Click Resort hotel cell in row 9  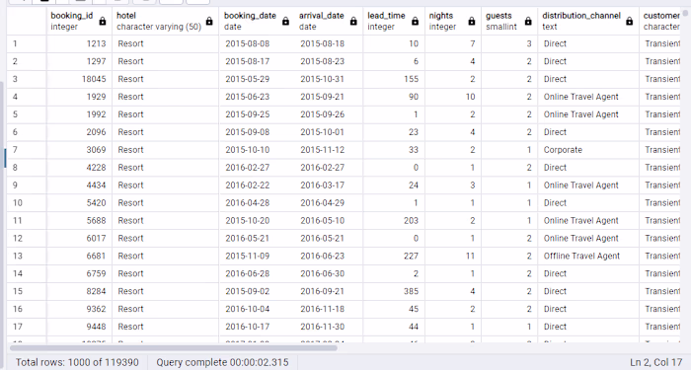165,185
